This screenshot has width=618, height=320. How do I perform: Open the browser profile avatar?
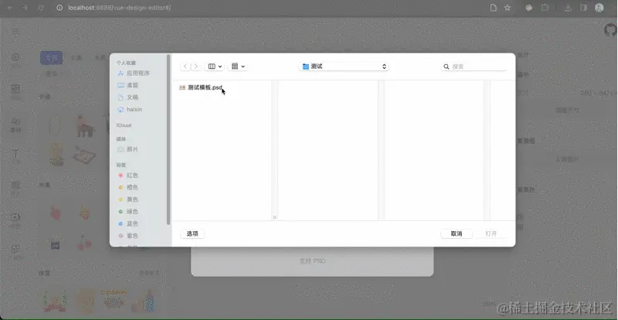pyautogui.click(x=599, y=8)
